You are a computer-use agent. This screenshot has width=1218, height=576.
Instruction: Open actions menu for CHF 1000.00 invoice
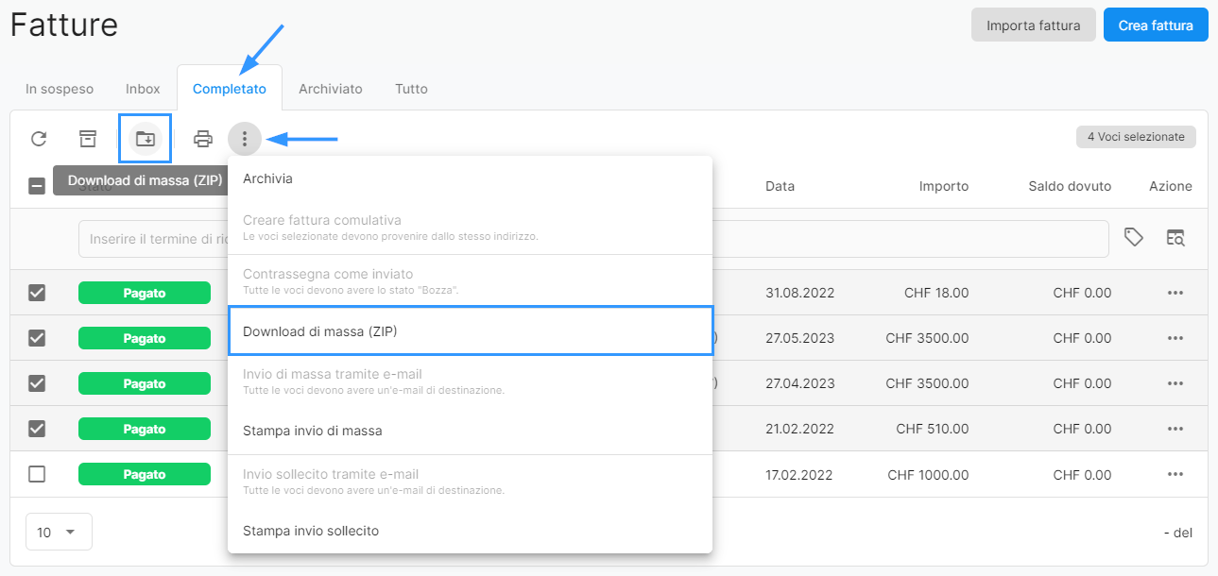pos(1175,474)
